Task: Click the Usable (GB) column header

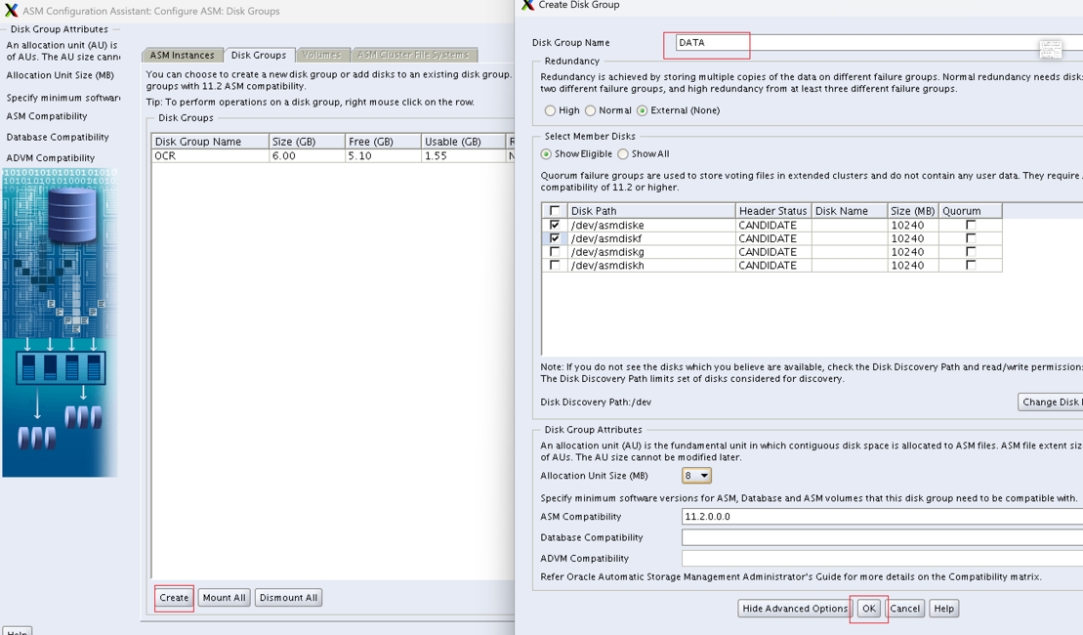Action: 464,142
